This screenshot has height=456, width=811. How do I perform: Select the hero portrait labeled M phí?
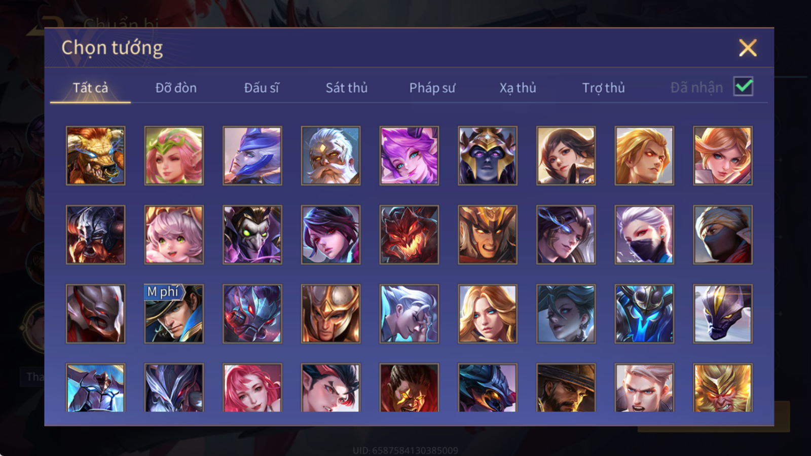pos(174,314)
